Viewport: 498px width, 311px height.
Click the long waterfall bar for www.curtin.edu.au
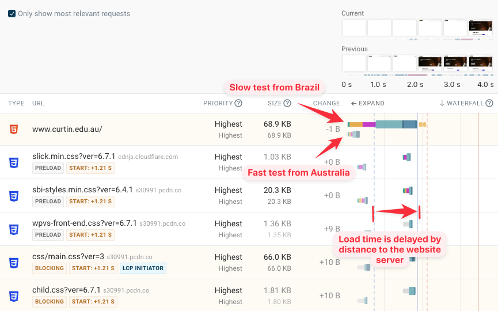click(x=382, y=124)
